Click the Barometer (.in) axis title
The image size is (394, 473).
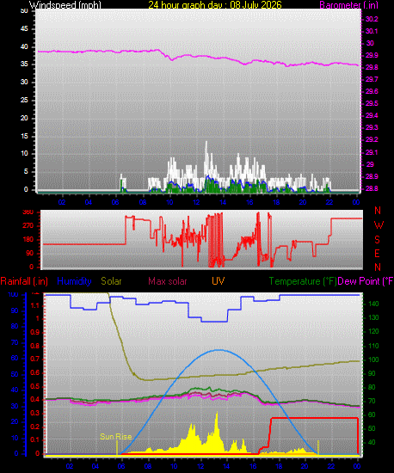coord(348,4)
